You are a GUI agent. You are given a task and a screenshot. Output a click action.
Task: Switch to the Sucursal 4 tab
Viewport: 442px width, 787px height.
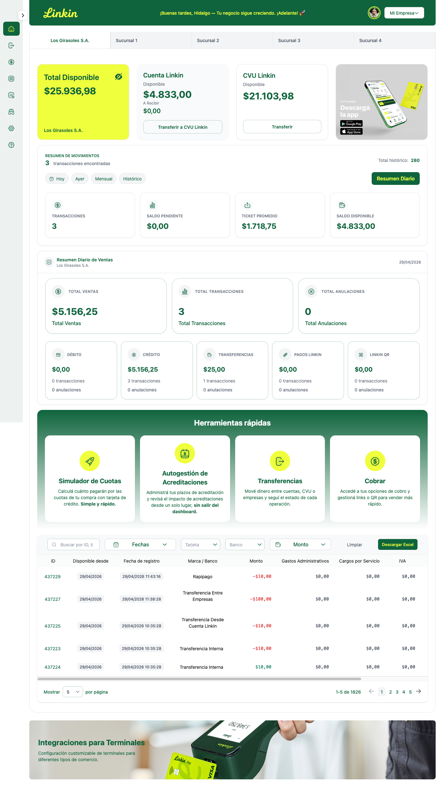coord(395,40)
